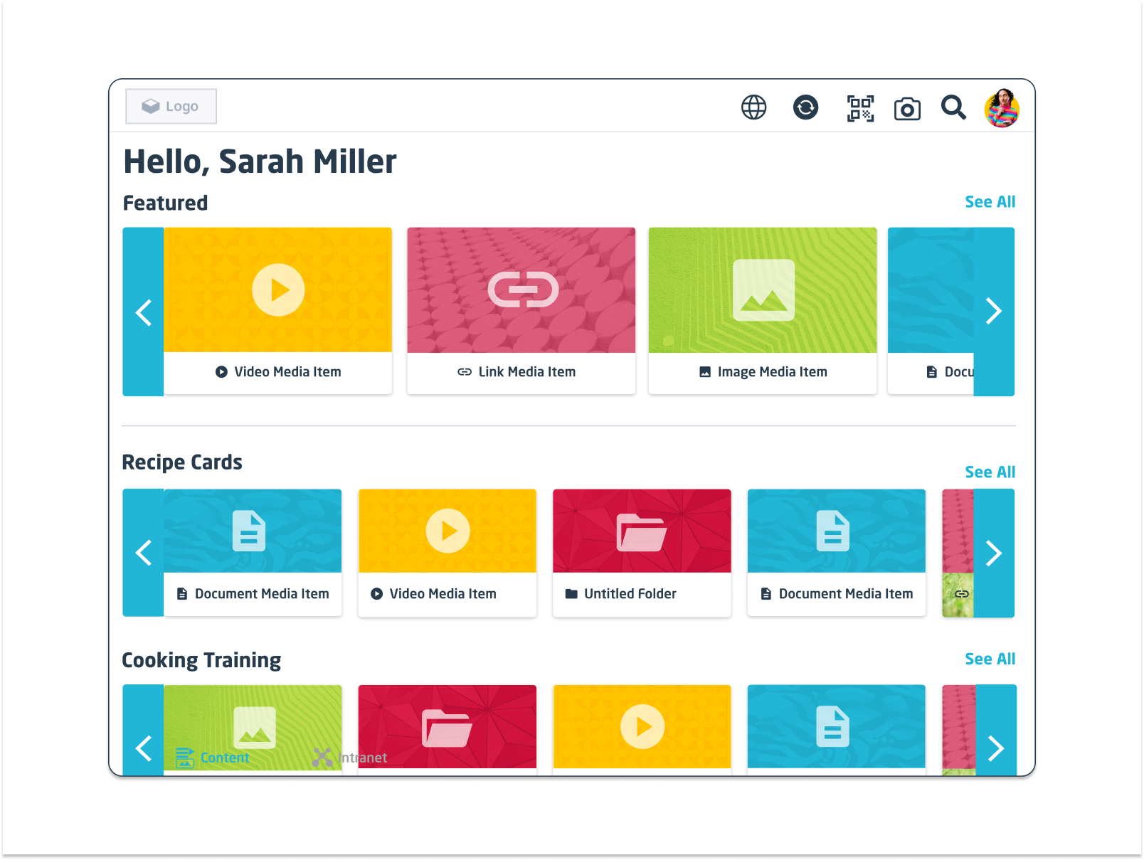This screenshot has width=1144, height=860.
Task: Click the "Cooking Training" section heading
Action: point(201,660)
